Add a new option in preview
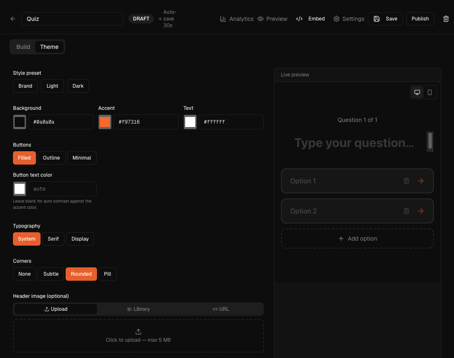The width and height of the screenshot is (454, 358). [x=357, y=239]
